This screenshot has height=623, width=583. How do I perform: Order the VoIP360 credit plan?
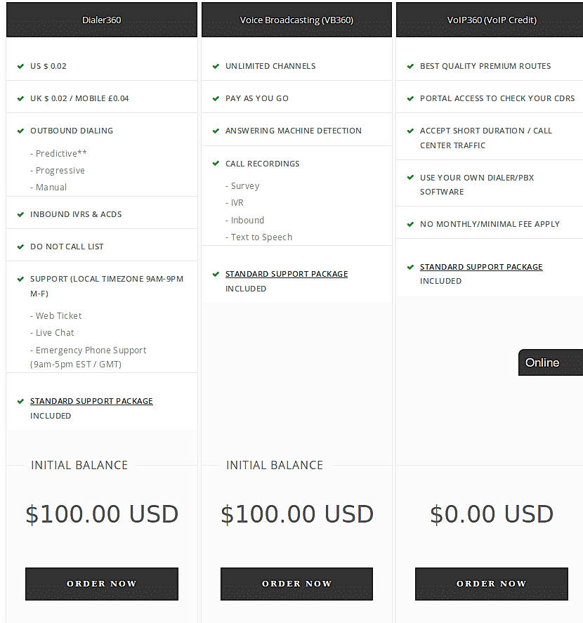click(491, 584)
